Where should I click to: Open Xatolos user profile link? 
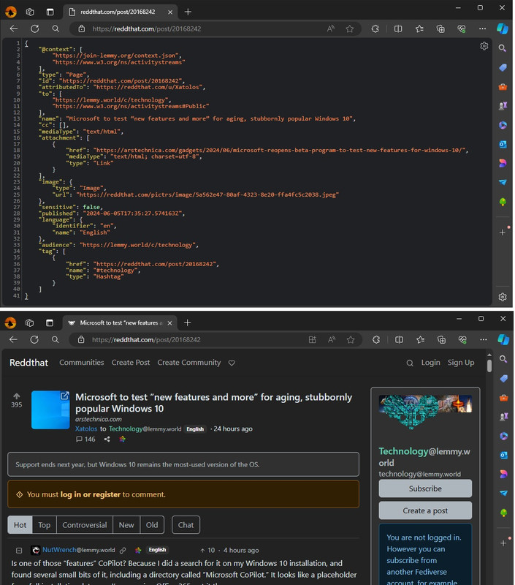pyautogui.click(x=86, y=429)
